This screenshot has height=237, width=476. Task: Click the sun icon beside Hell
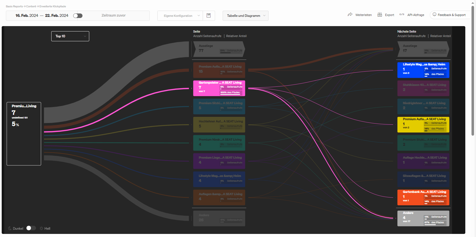pos(41,228)
